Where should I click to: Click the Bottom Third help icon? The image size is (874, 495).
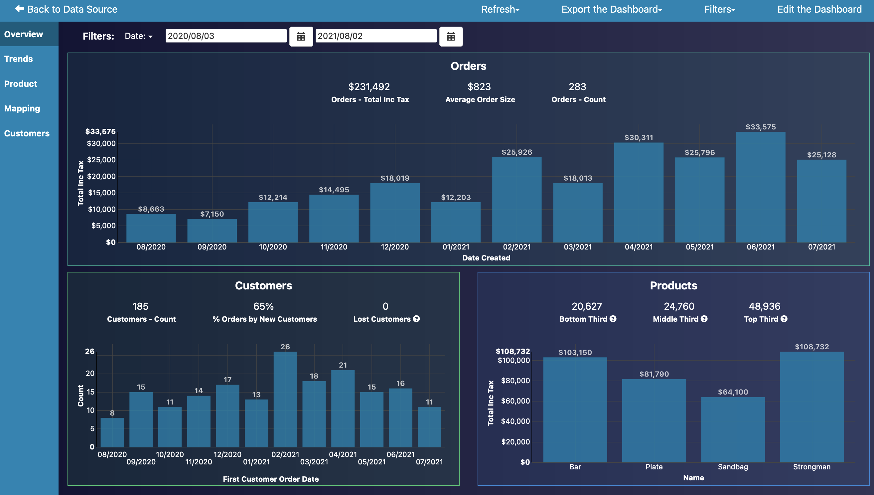tap(613, 319)
